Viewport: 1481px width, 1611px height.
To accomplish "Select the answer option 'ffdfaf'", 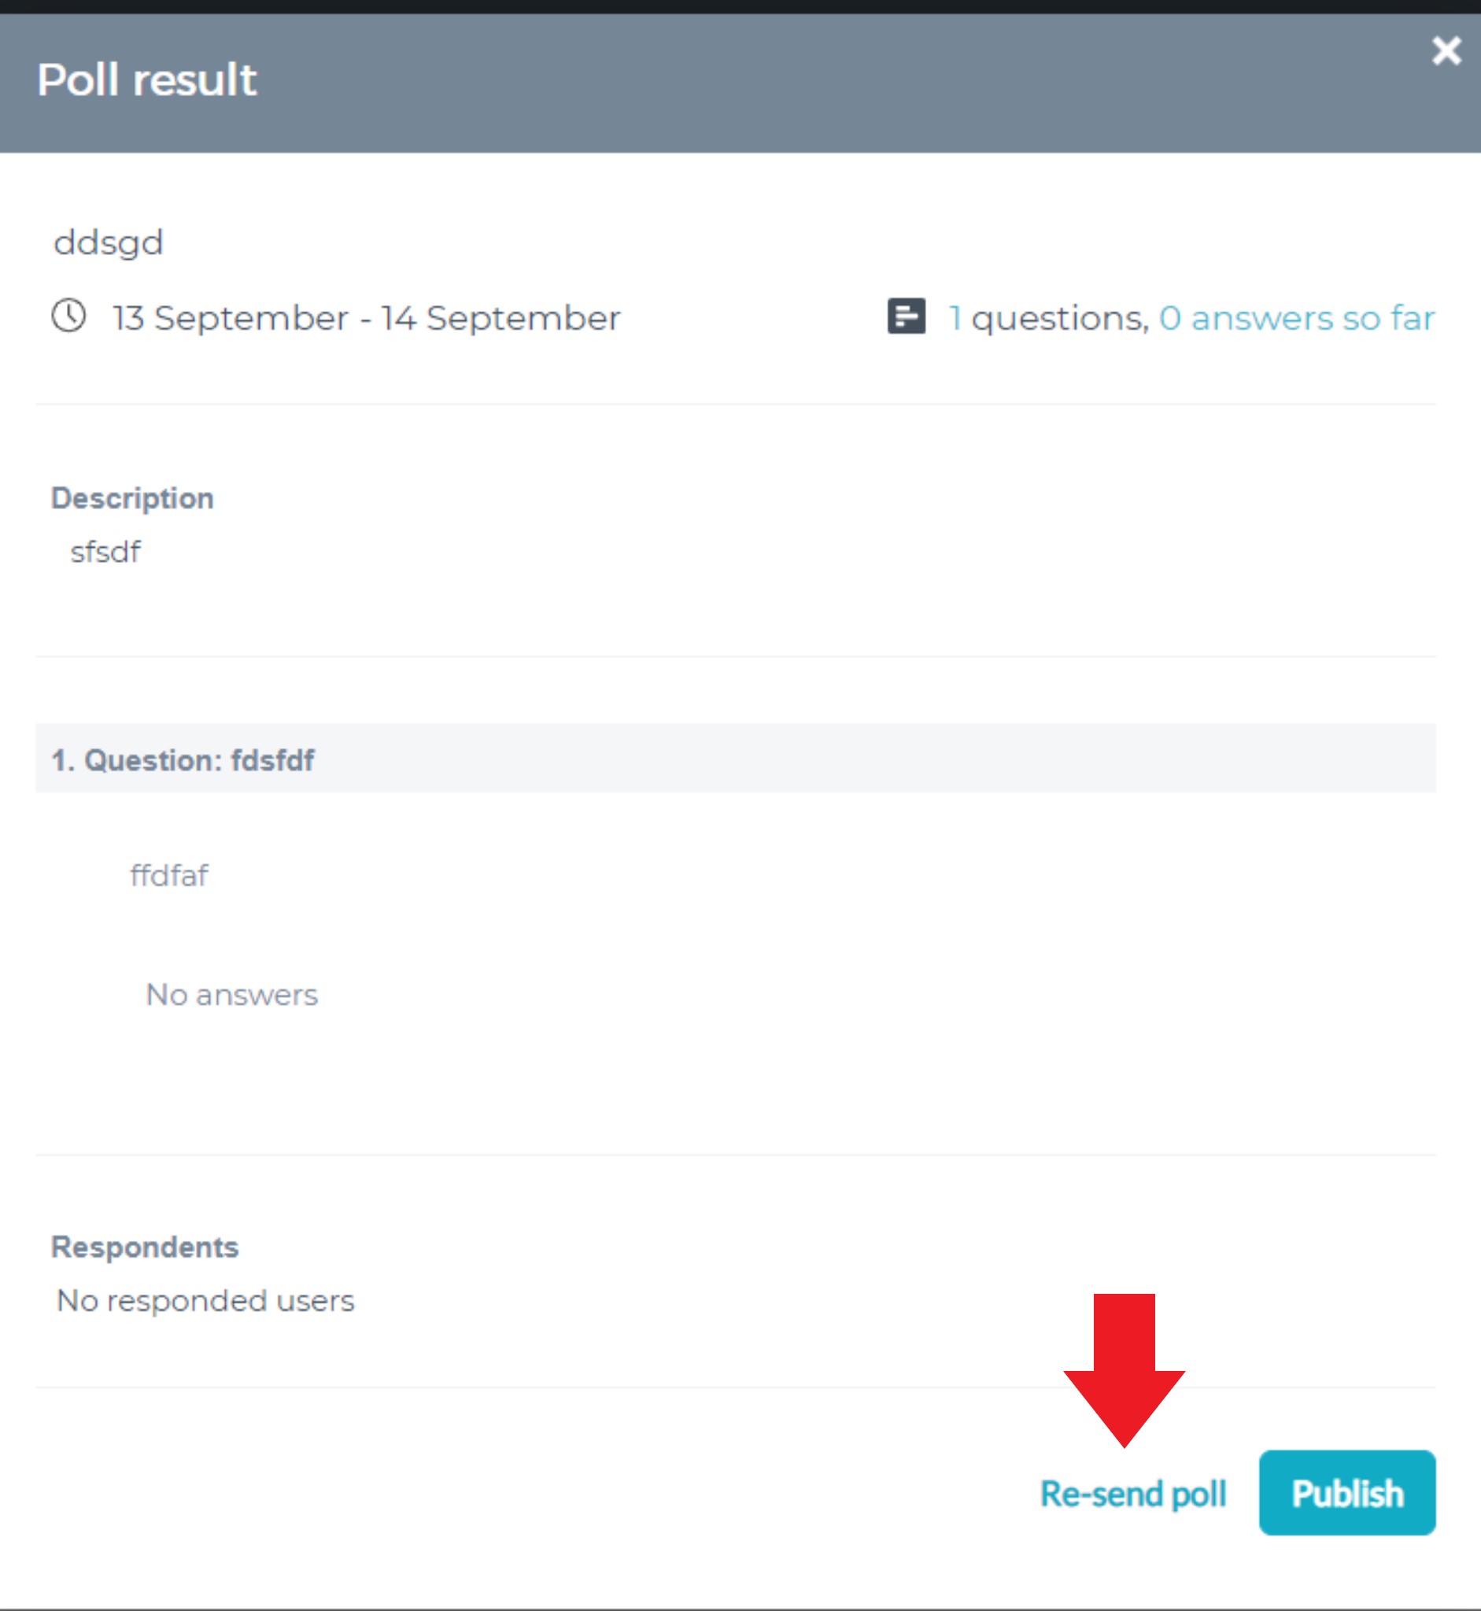I will point(169,875).
